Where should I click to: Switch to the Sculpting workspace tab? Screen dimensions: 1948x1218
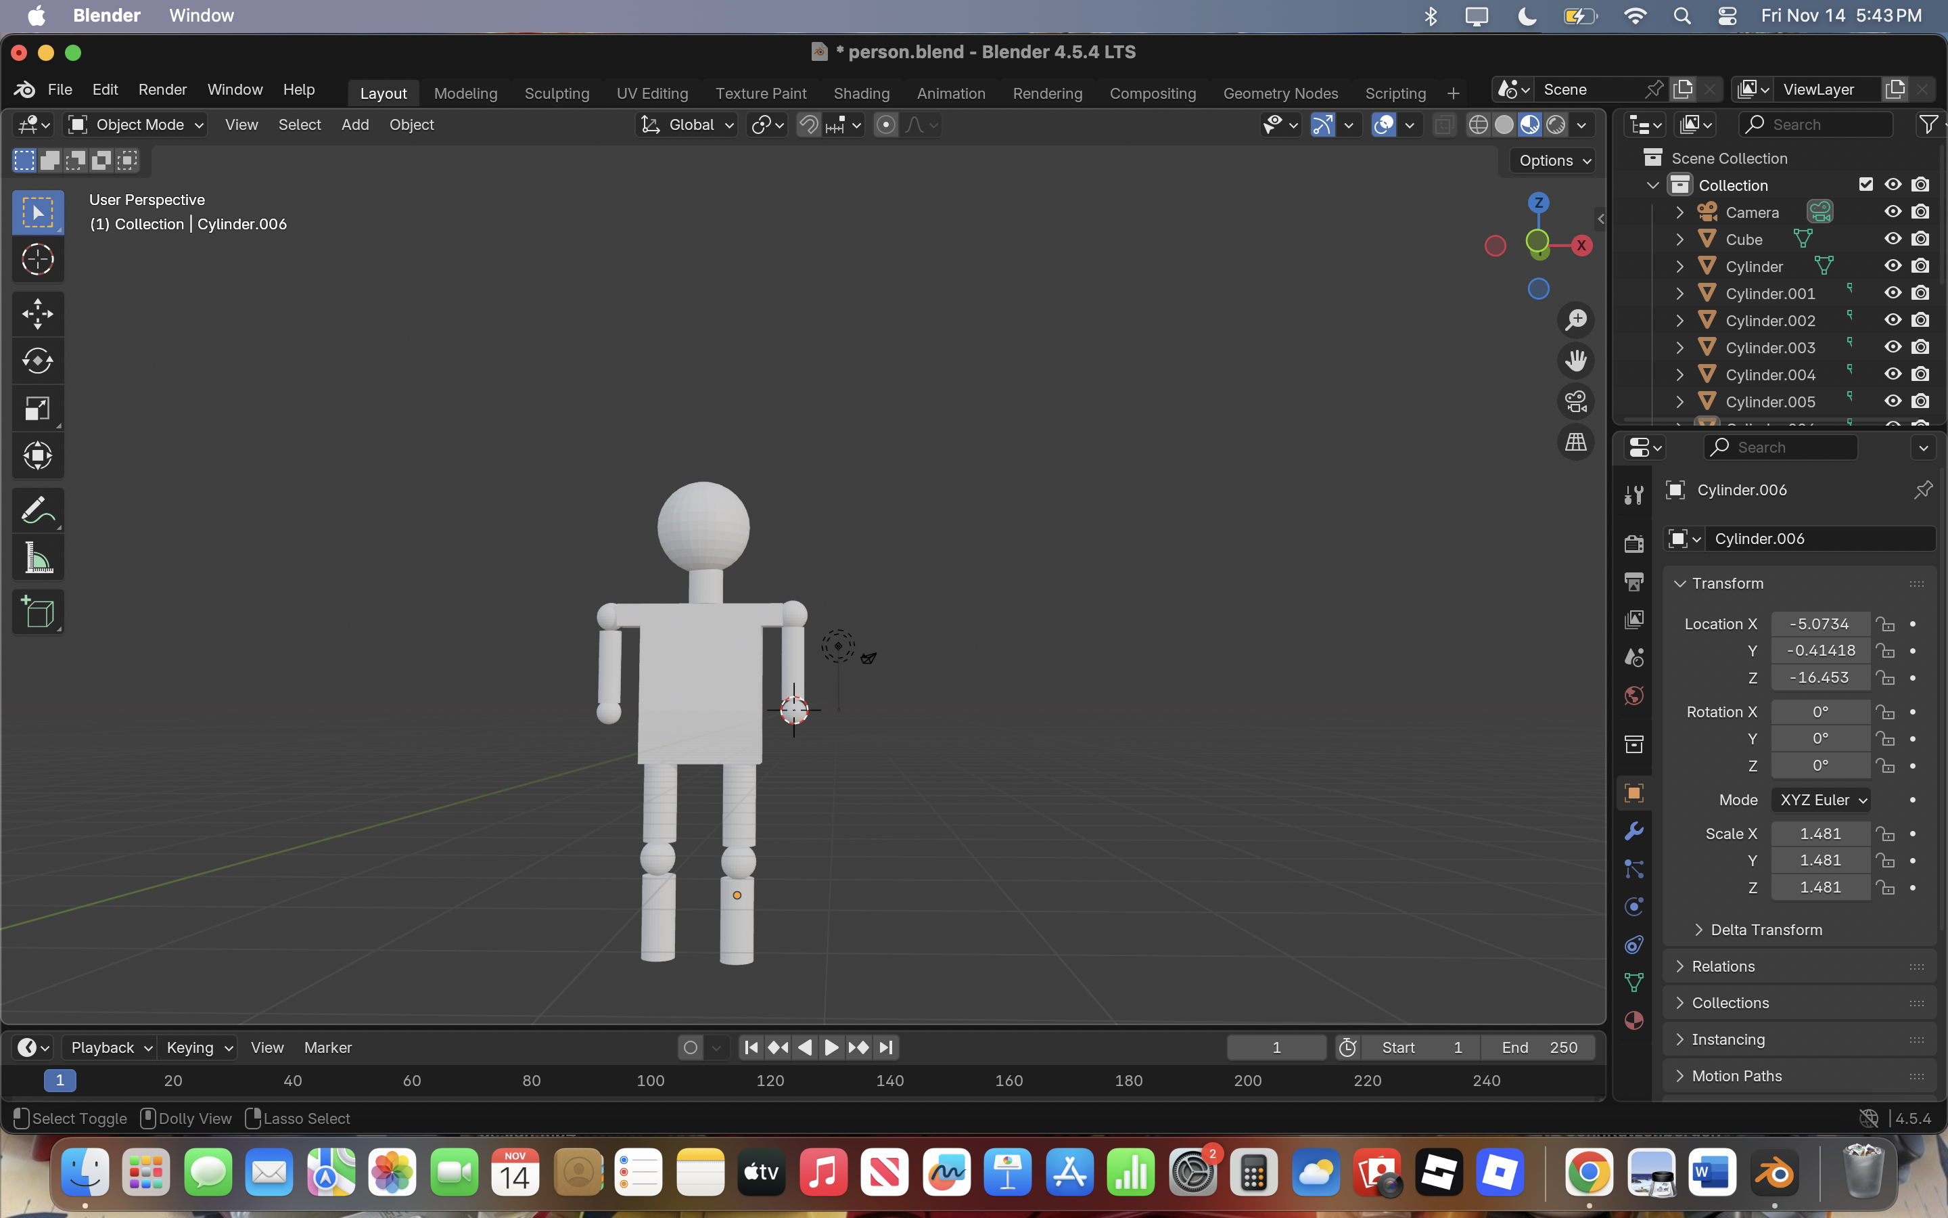tap(556, 93)
